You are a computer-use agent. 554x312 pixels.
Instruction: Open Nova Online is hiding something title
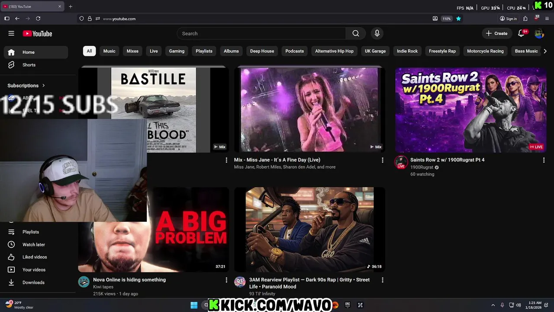click(129, 280)
